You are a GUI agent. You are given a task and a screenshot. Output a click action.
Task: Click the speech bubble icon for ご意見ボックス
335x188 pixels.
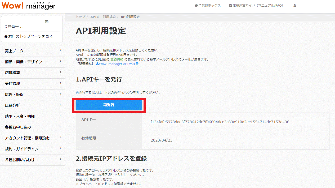[x=196, y=6]
